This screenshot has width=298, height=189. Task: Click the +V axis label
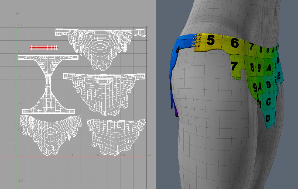(x=17, y=13)
